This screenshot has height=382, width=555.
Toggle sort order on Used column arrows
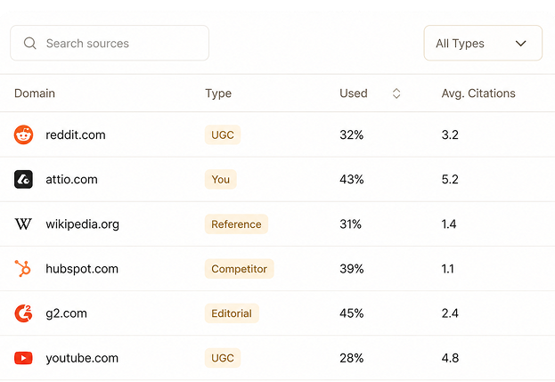click(x=396, y=93)
